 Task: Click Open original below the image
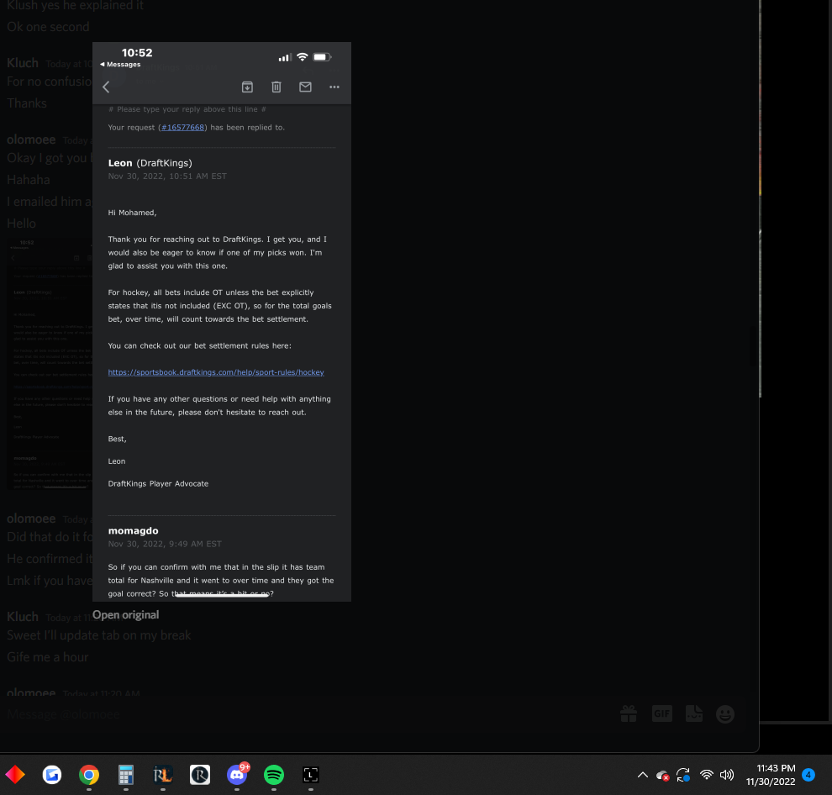pyautogui.click(x=126, y=614)
